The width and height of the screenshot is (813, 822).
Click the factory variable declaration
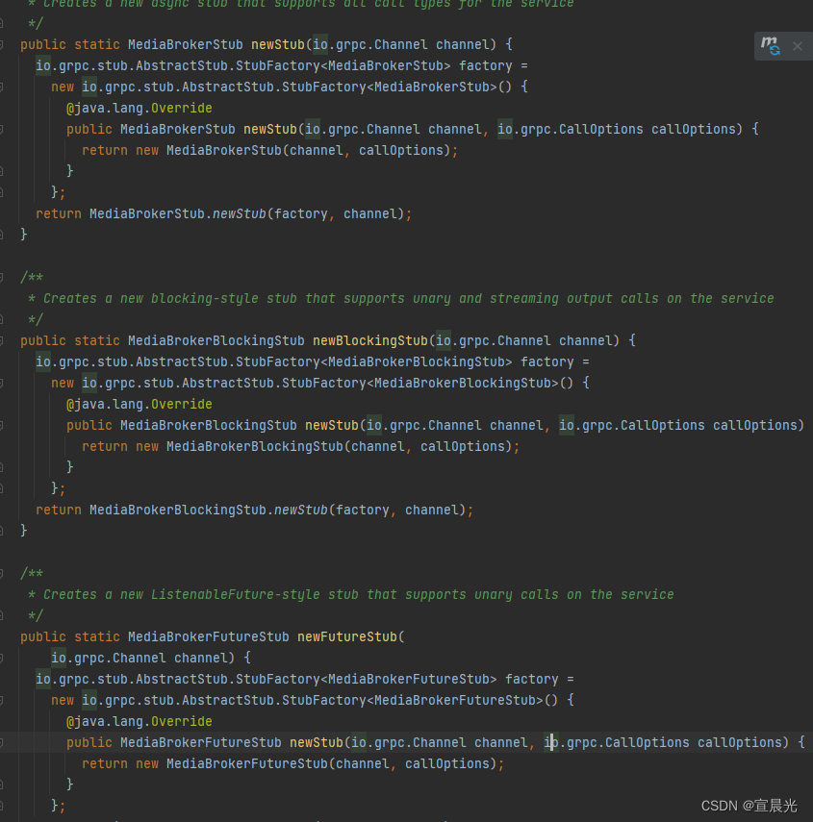[487, 65]
